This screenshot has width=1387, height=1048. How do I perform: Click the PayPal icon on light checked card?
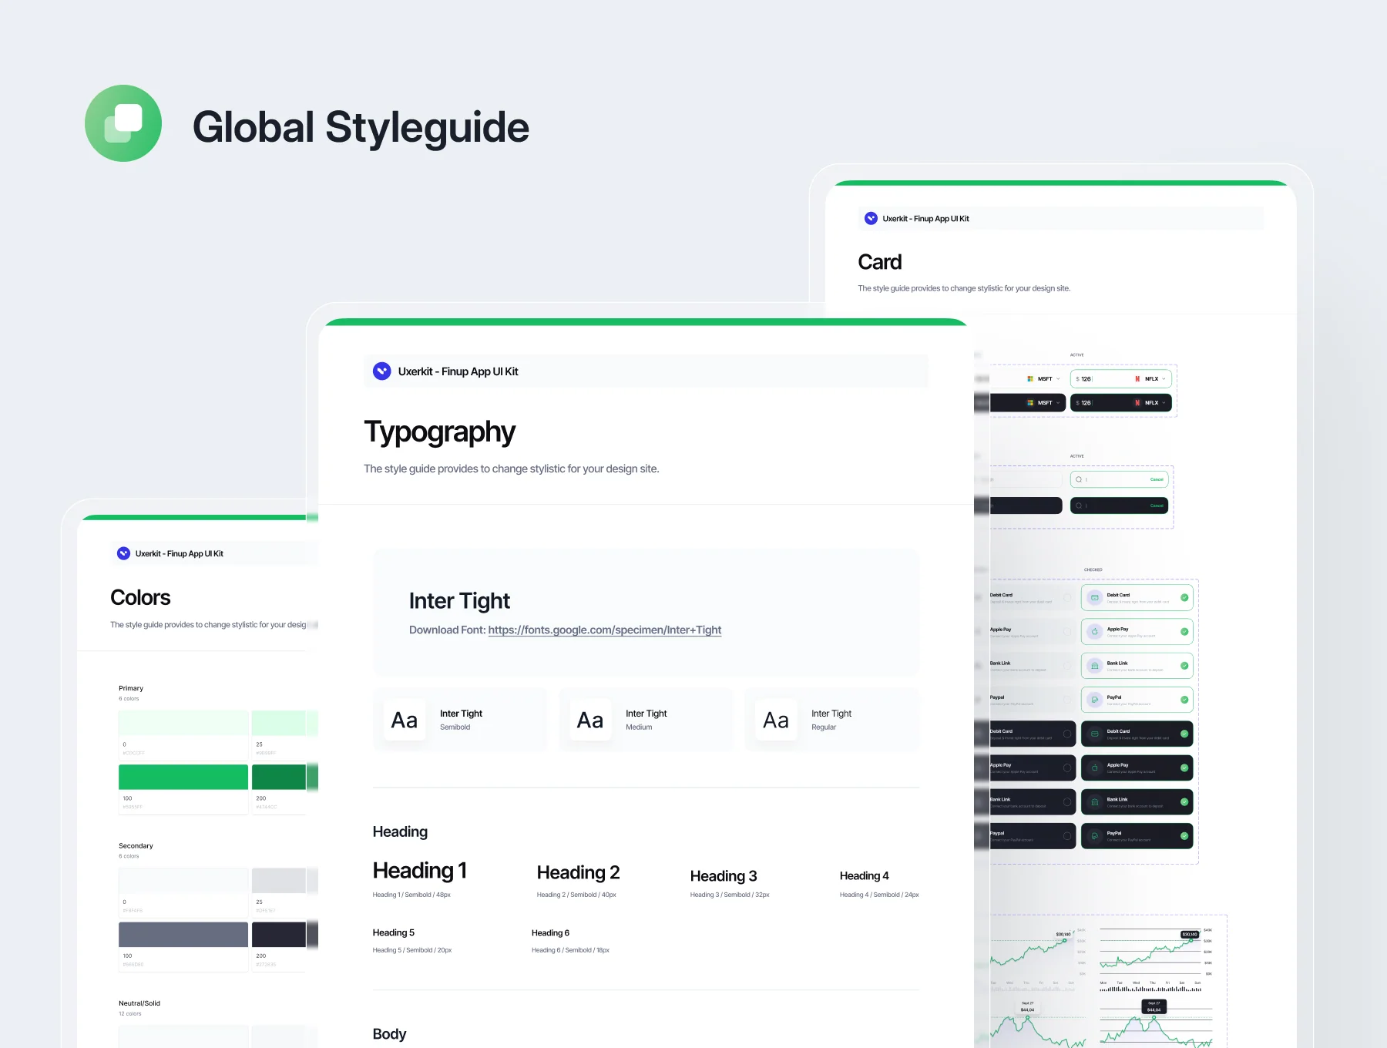(x=1094, y=700)
